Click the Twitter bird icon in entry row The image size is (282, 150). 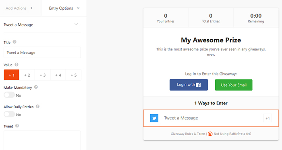(x=154, y=118)
